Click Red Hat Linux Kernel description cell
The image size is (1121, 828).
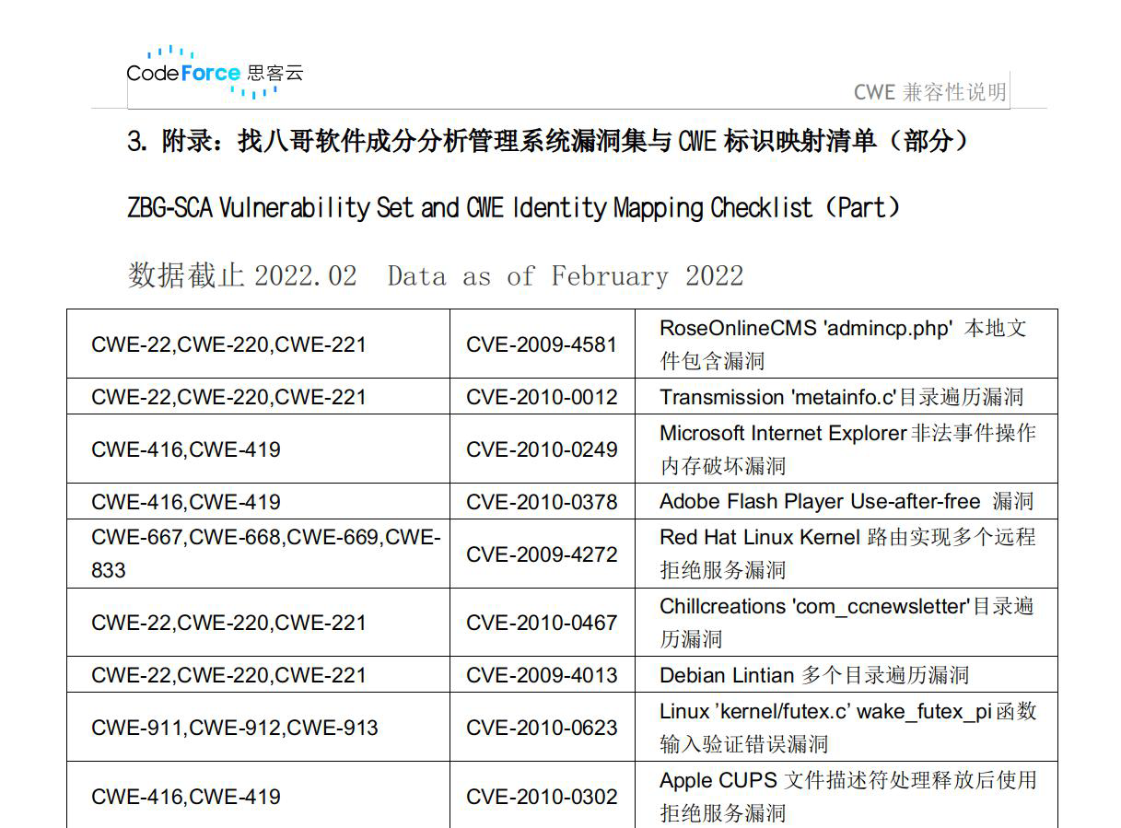847,554
